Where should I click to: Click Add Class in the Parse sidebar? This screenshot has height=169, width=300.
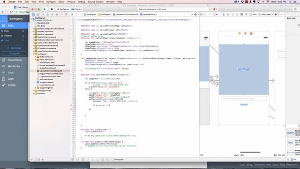(14, 48)
